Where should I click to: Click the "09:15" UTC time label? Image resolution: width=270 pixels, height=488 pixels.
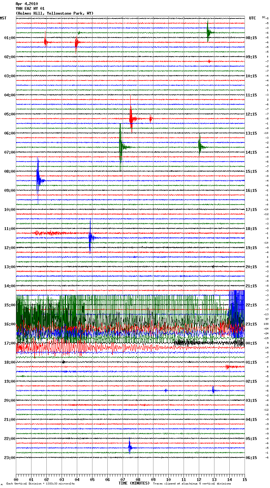click(x=251, y=57)
